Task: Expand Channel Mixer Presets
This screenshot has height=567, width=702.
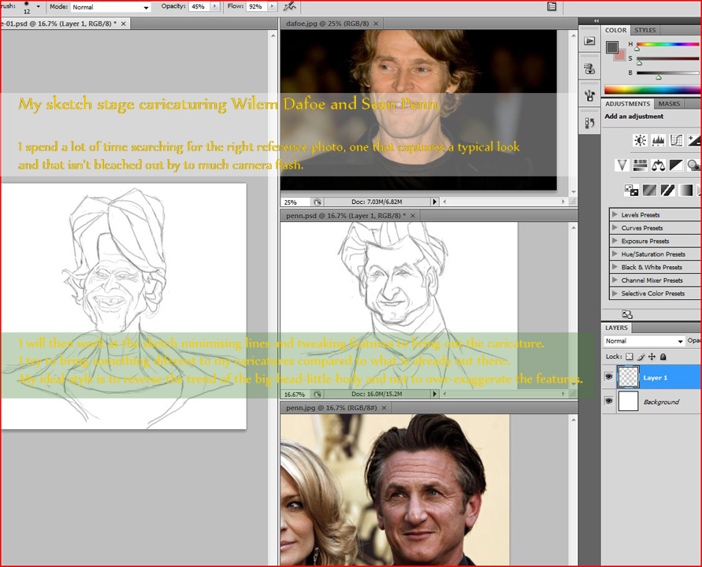Action: (x=615, y=280)
